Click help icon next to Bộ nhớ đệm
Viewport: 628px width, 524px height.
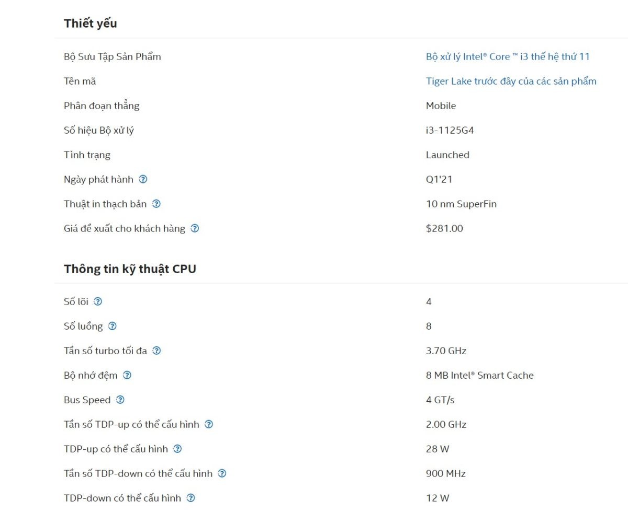[x=127, y=375]
